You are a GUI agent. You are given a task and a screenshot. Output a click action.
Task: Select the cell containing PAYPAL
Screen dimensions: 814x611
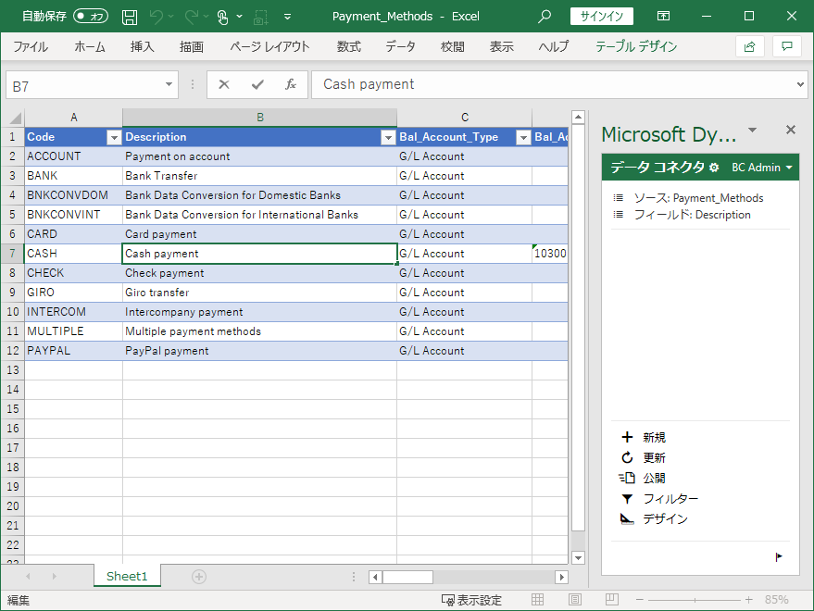pyautogui.click(x=73, y=351)
